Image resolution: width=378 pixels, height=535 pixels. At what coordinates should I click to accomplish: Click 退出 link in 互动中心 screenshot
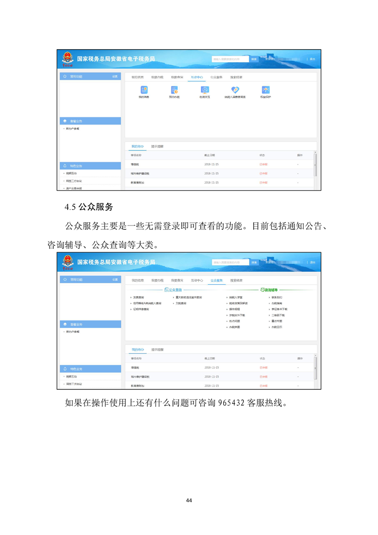[312, 59]
